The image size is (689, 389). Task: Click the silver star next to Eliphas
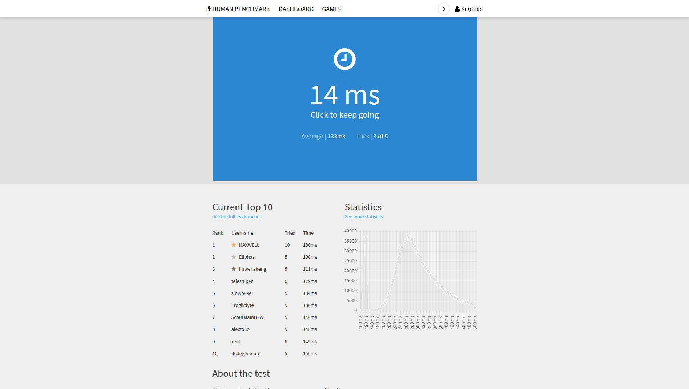[234, 257]
